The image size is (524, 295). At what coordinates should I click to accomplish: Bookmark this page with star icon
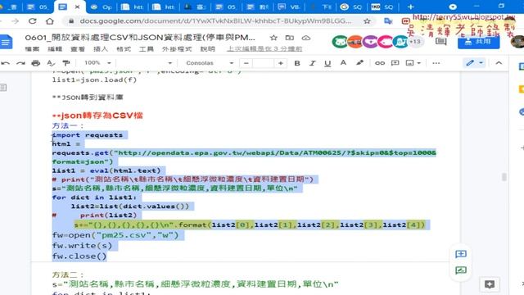tap(367, 21)
